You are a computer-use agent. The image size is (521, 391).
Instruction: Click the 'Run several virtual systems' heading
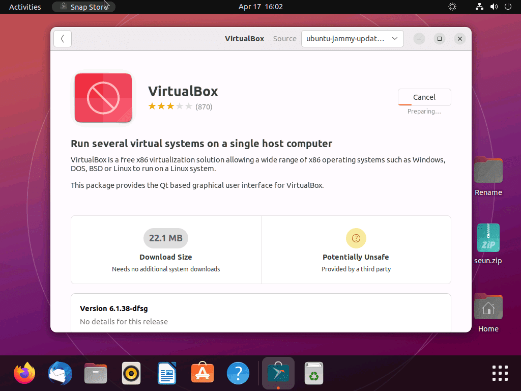[201, 144]
